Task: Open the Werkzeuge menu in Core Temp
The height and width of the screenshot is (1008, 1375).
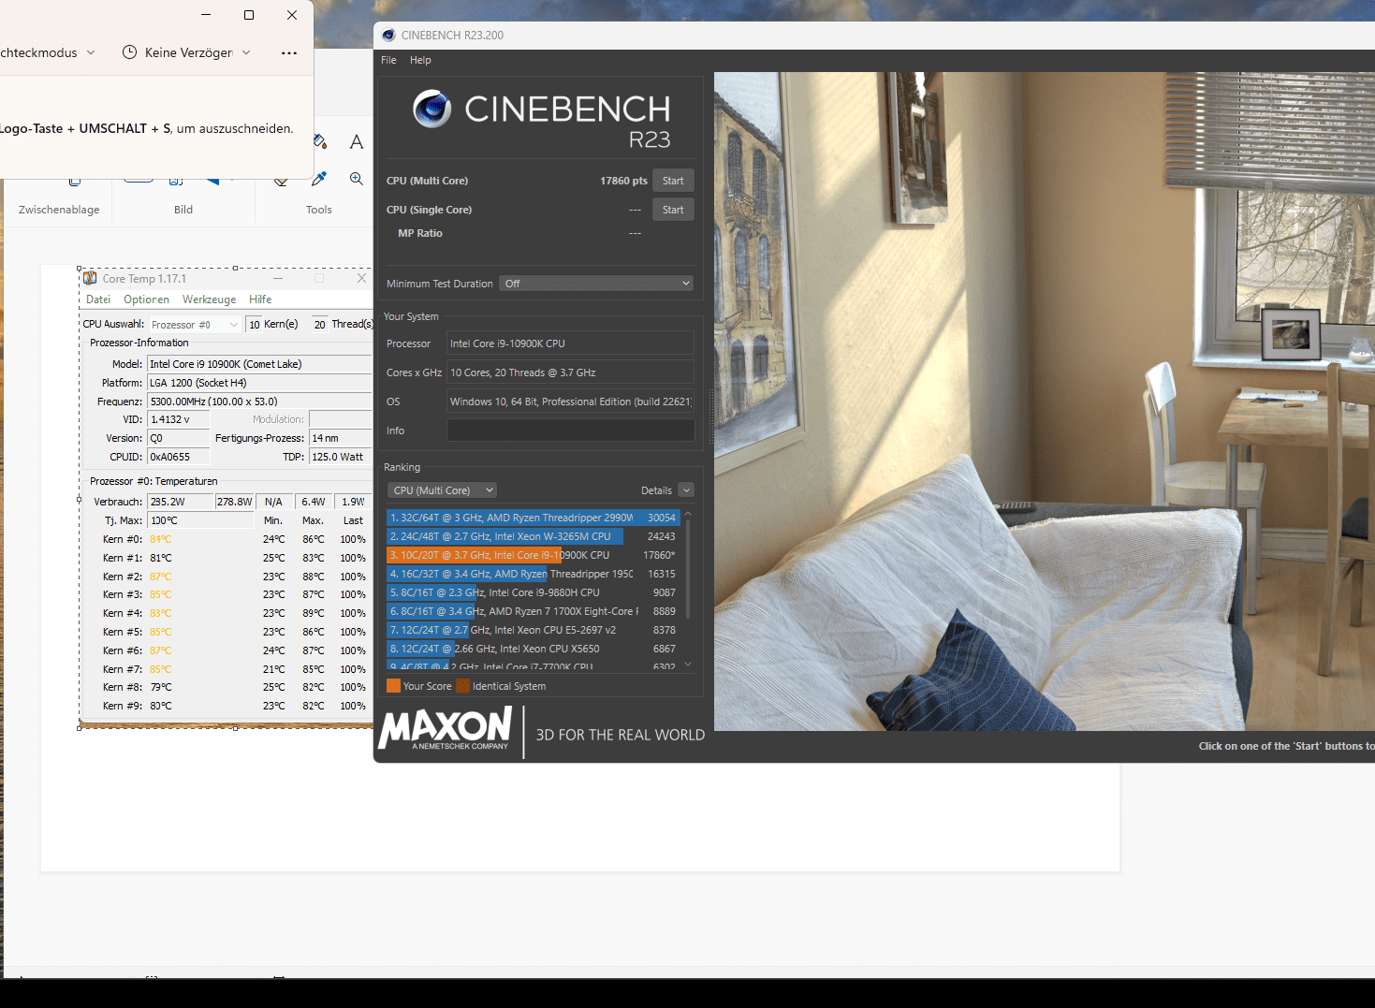Action: [x=210, y=299]
